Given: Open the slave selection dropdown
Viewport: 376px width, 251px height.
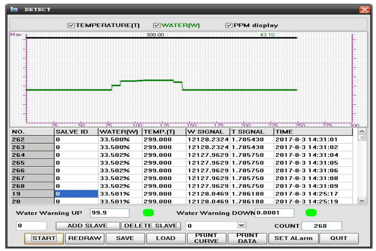Looking at the screenshot, I should click(242, 225).
